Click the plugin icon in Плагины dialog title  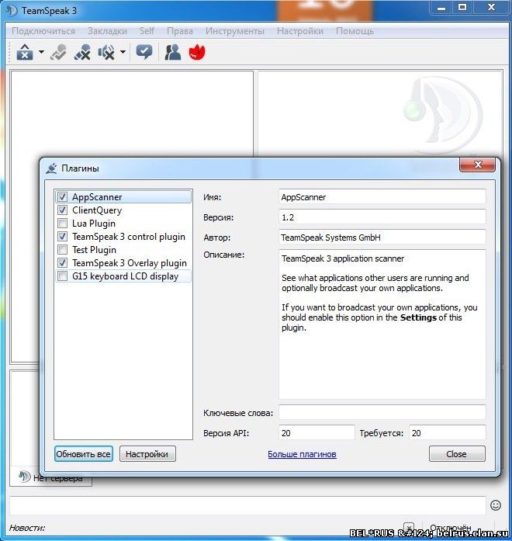point(52,168)
